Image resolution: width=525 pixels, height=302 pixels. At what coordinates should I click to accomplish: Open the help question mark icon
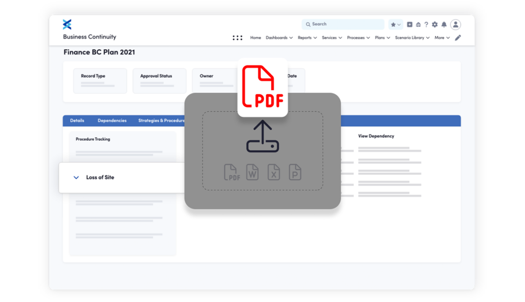point(426,25)
